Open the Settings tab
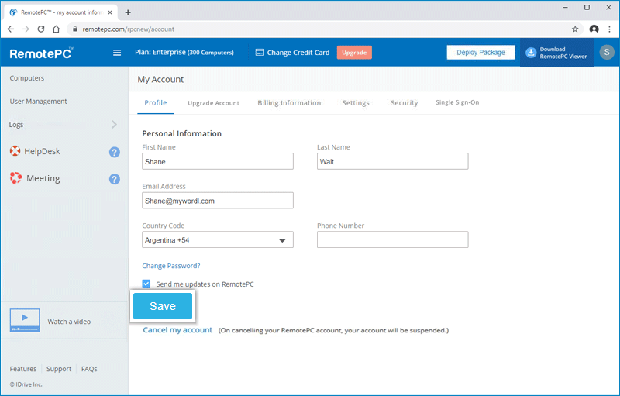The width and height of the screenshot is (620, 396). (x=356, y=103)
